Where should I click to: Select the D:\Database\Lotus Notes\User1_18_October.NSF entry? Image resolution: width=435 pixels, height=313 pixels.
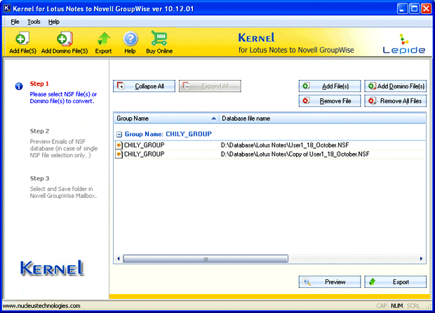pos(285,145)
